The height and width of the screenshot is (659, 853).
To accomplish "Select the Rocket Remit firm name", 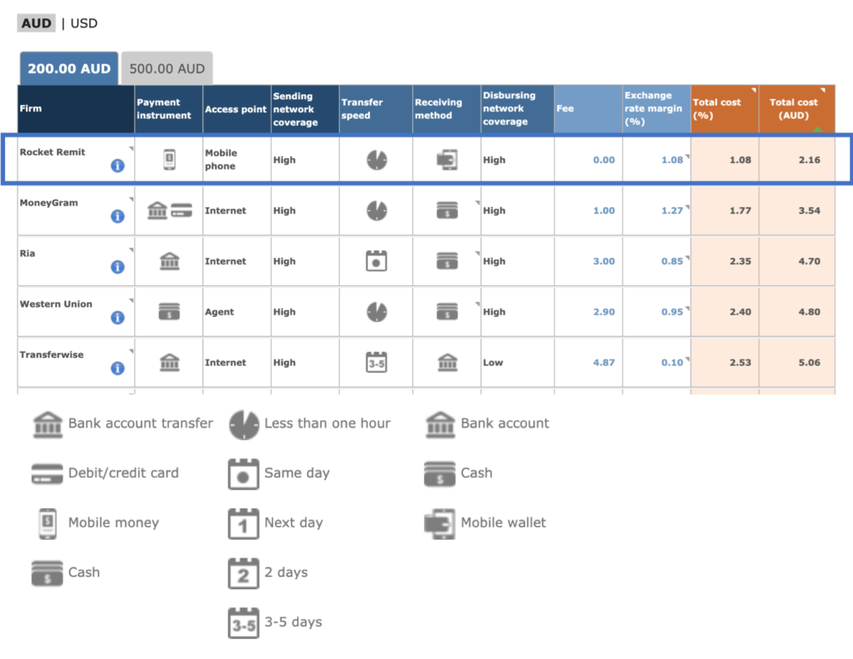I will [52, 152].
